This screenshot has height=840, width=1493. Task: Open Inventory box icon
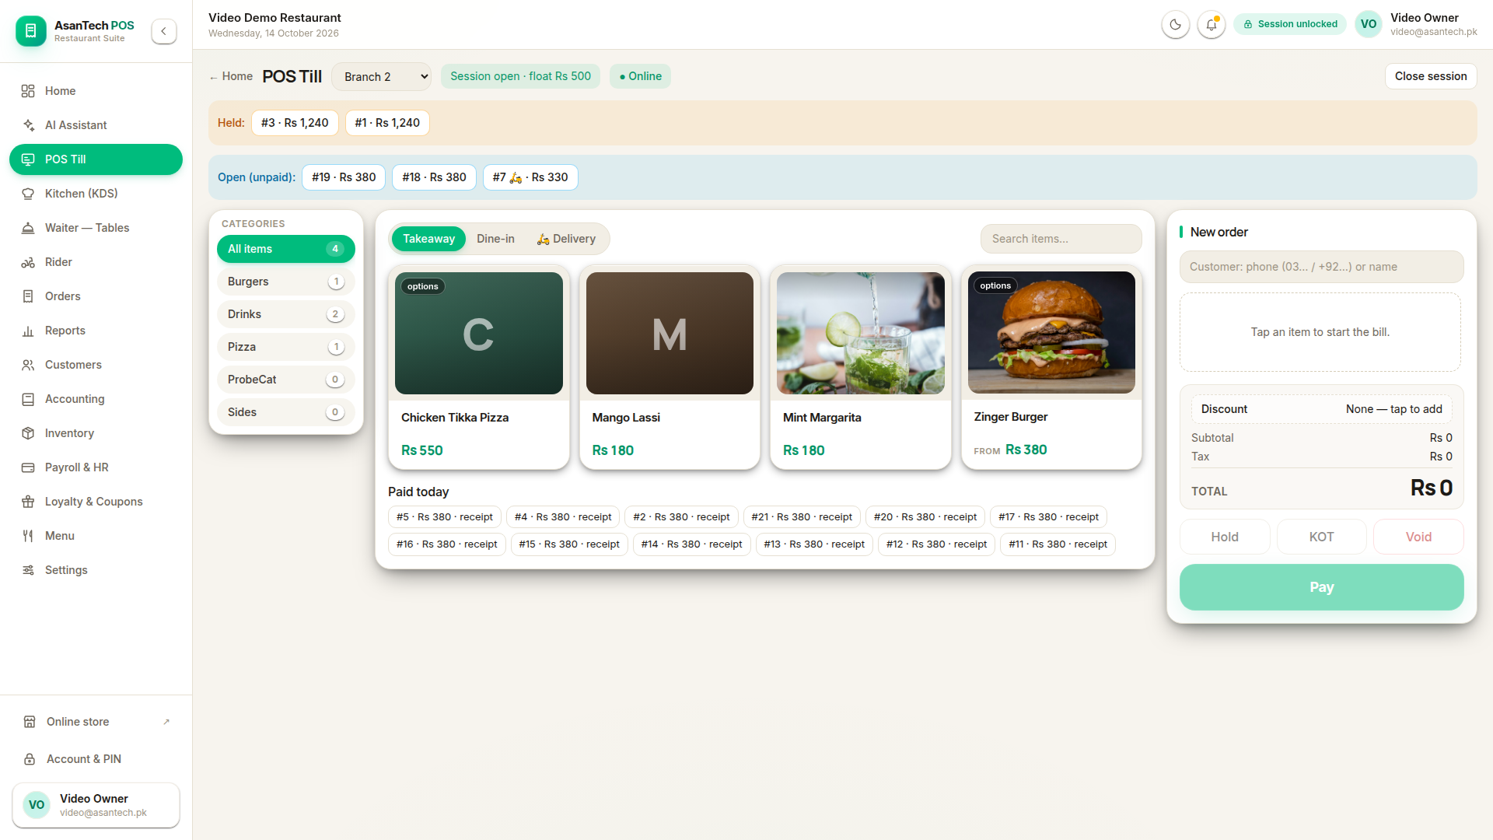pyautogui.click(x=28, y=433)
